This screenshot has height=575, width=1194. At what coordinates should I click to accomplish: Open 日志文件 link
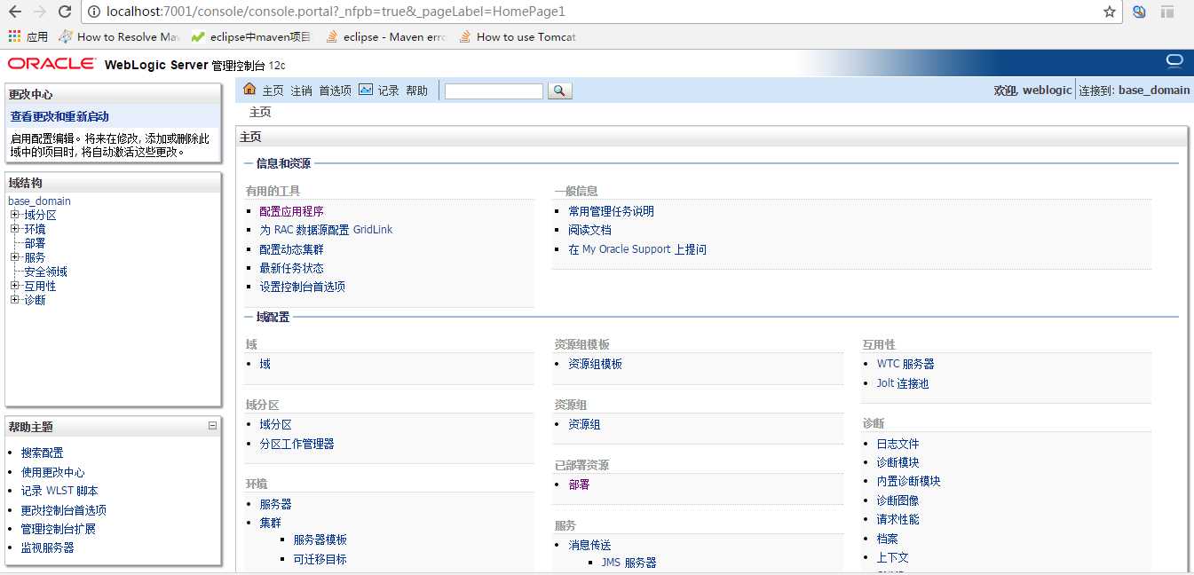click(x=897, y=444)
